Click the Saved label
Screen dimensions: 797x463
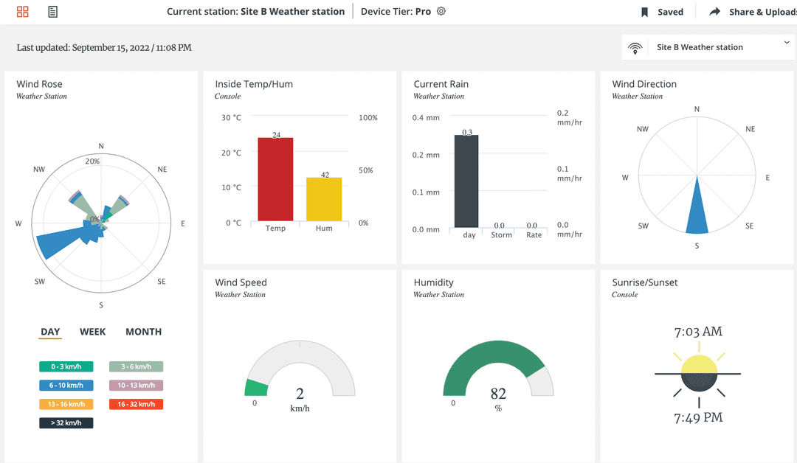670,12
